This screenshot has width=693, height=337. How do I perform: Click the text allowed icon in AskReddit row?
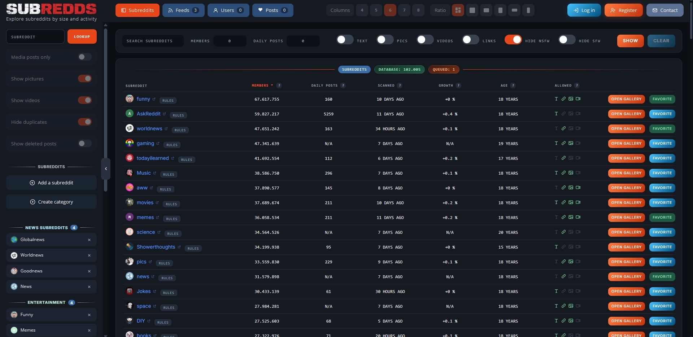(x=556, y=114)
